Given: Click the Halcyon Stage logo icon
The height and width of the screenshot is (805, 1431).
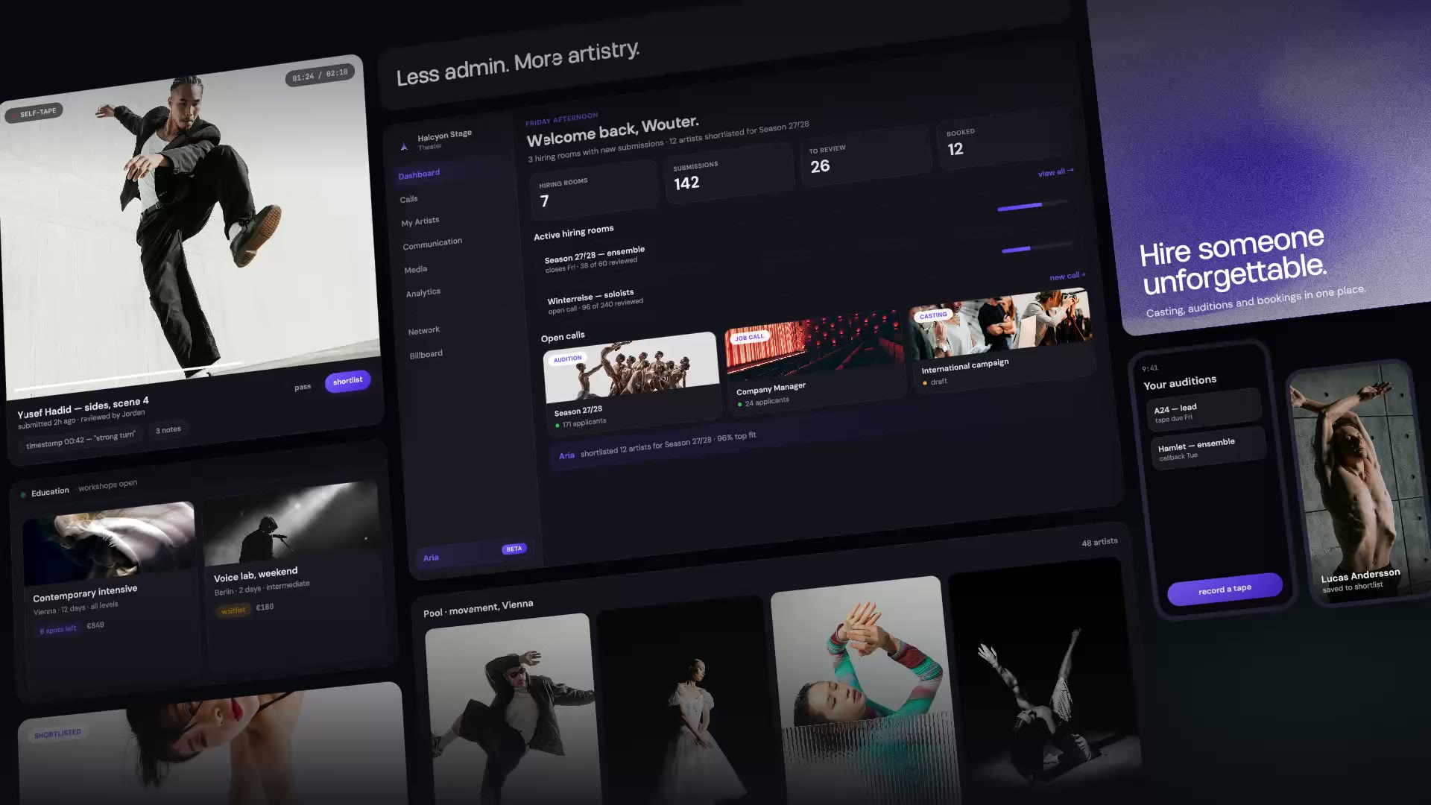Looking at the screenshot, I should click(404, 146).
